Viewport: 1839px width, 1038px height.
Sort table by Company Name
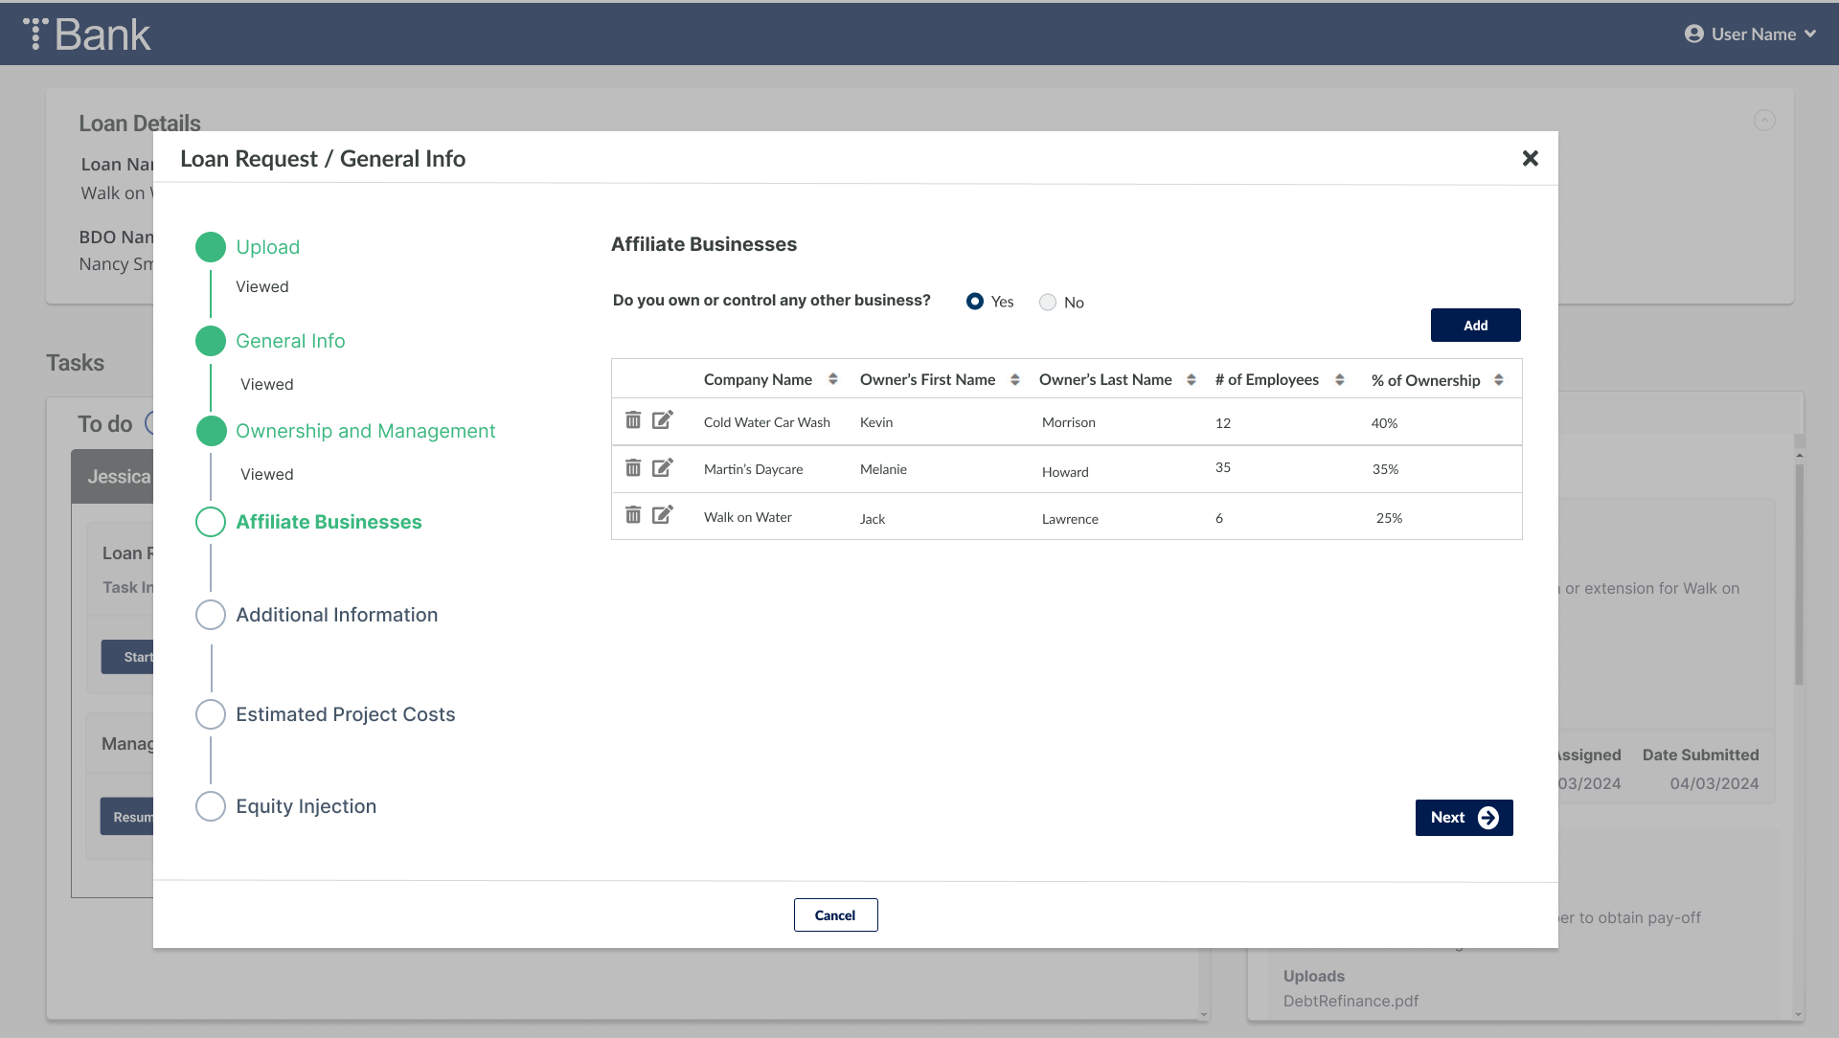(x=833, y=380)
